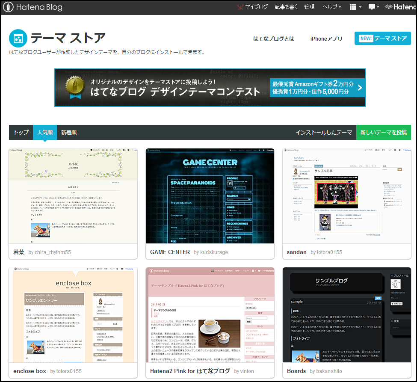The image size is (417, 382).
Task: Click the NEW! テーマストア button
Action: click(x=383, y=38)
